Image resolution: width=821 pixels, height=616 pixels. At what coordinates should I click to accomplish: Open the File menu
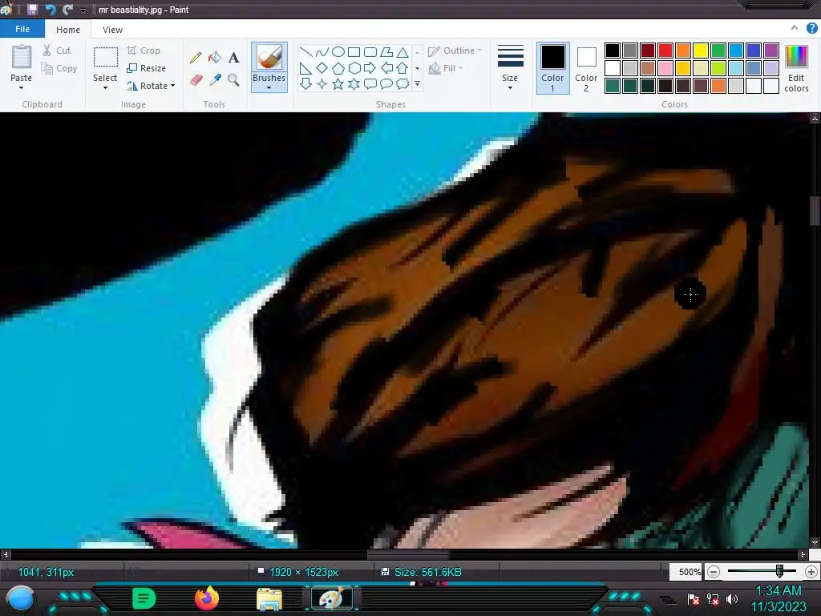[22, 29]
